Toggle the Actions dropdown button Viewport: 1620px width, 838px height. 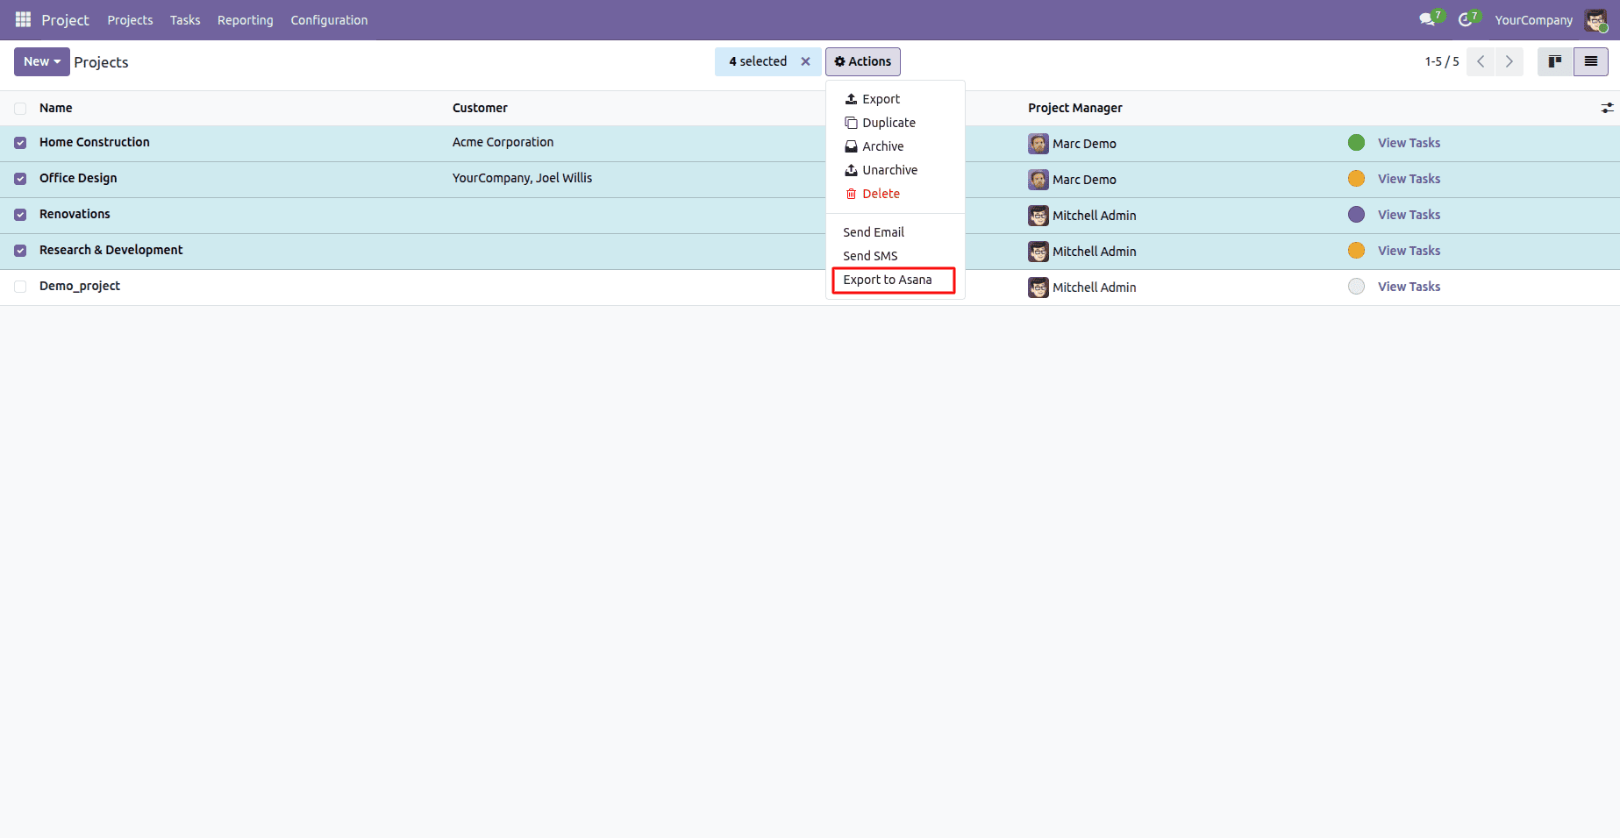862,61
